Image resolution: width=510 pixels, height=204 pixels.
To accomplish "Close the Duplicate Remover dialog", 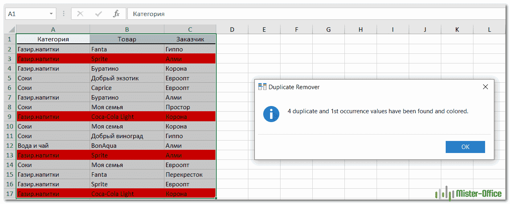I will tap(485, 87).
